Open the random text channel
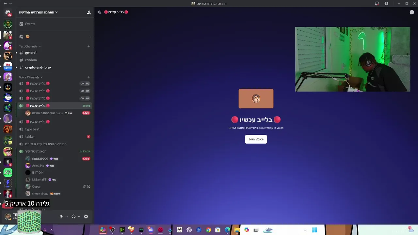This screenshot has height=235, width=418. (55, 60)
